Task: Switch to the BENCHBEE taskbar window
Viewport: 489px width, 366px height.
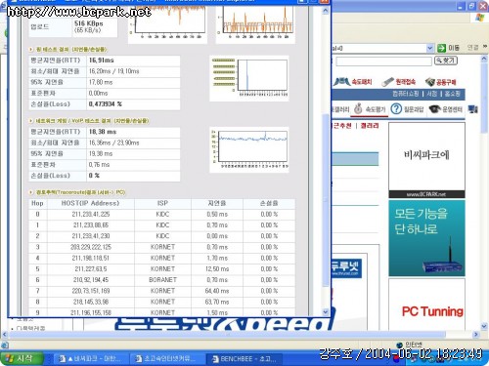Action: (244, 358)
